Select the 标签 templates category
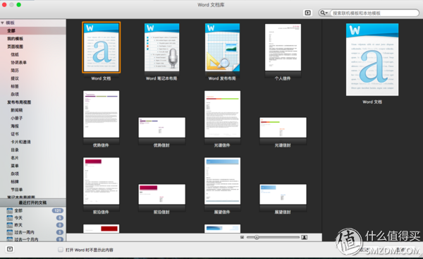 (x=15, y=86)
